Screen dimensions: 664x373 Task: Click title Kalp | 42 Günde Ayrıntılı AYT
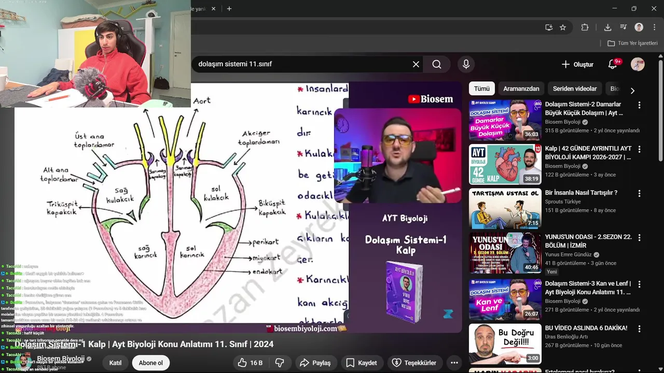(588, 153)
